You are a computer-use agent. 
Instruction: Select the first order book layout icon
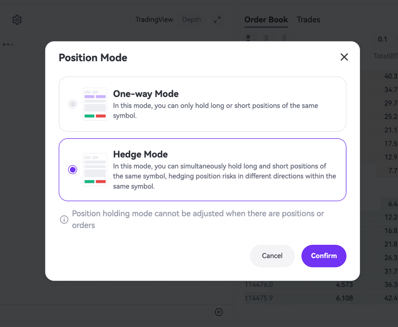tap(251, 38)
